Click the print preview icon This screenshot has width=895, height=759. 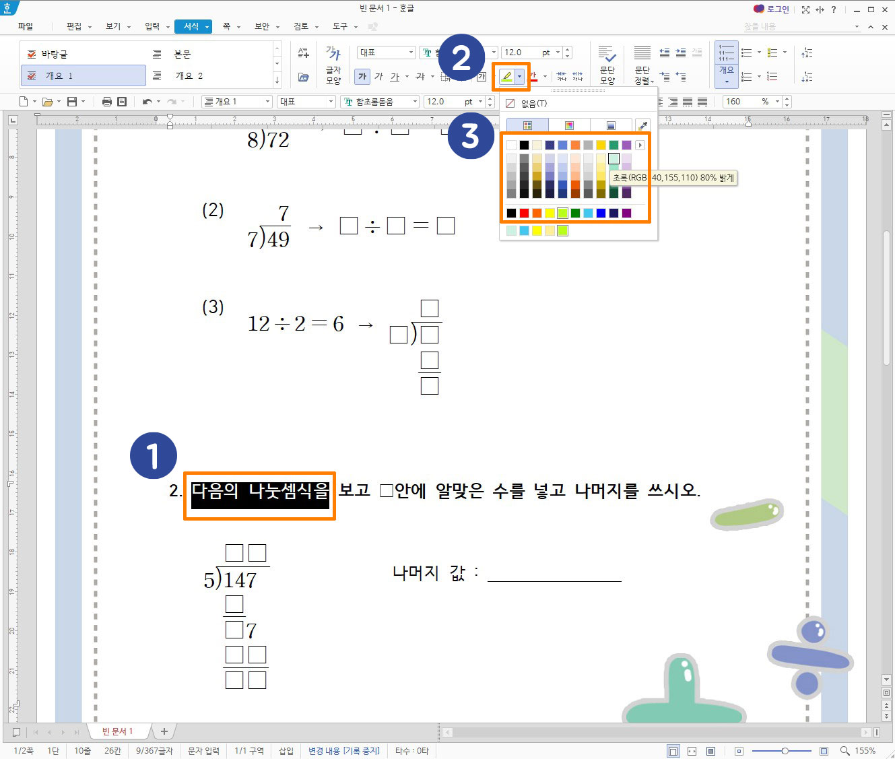(x=122, y=102)
